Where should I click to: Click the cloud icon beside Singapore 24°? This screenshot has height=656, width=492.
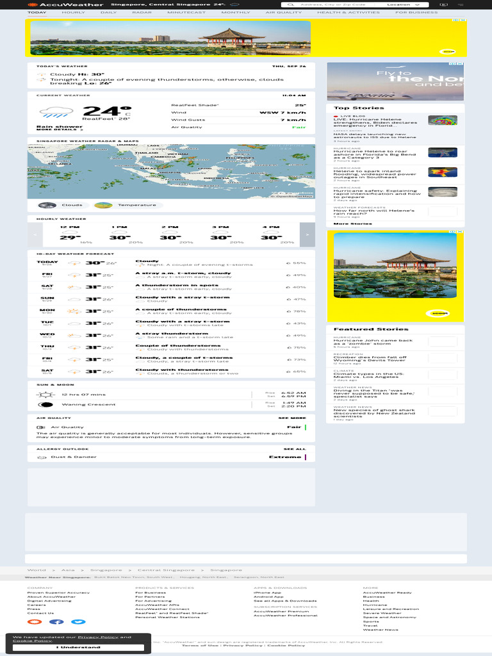pos(234,4)
